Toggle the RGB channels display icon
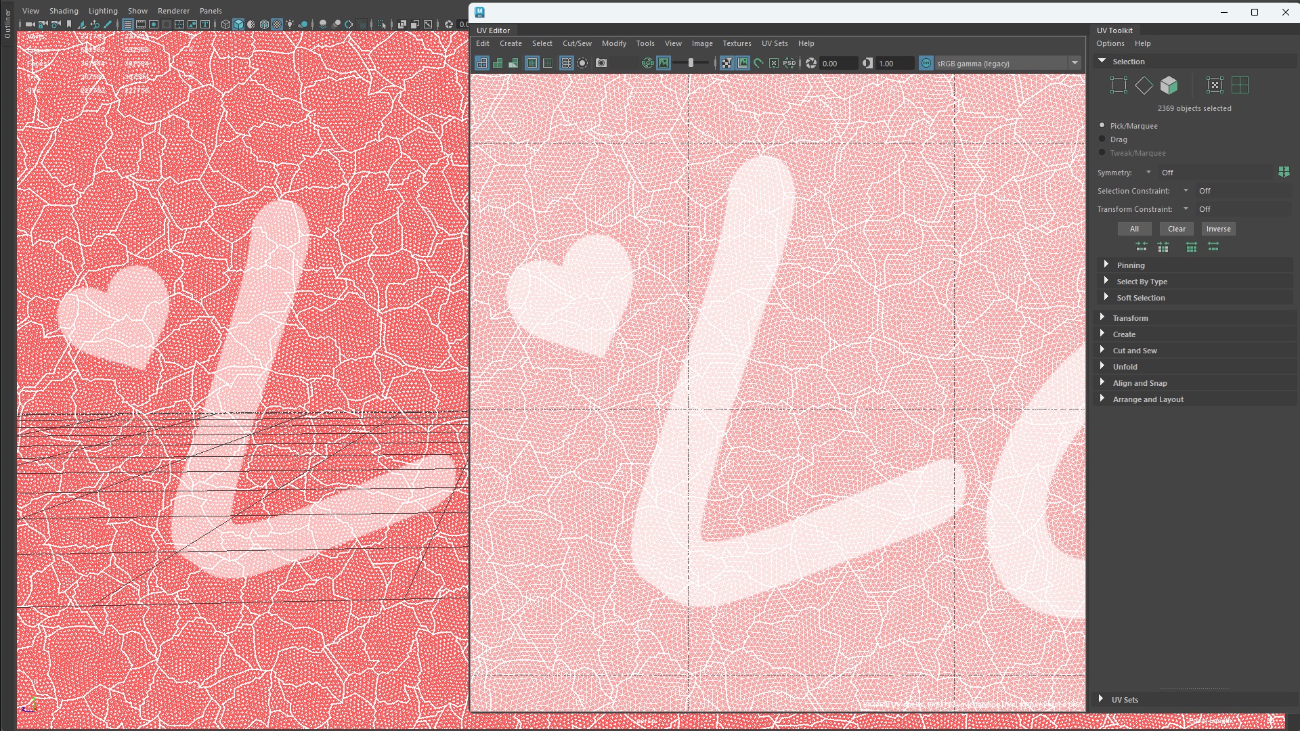The width and height of the screenshot is (1300, 731). (648, 63)
